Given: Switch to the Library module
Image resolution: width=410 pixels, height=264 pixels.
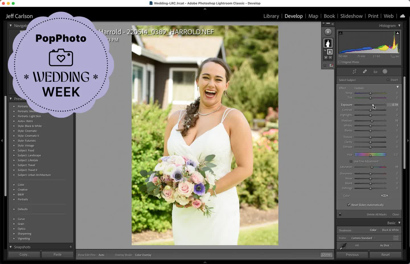Looking at the screenshot, I should tap(271, 16).
